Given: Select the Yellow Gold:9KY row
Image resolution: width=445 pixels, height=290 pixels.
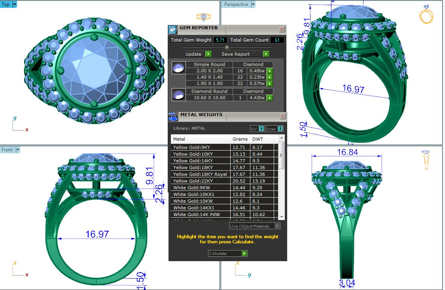Looking at the screenshot, I should click(225, 147).
